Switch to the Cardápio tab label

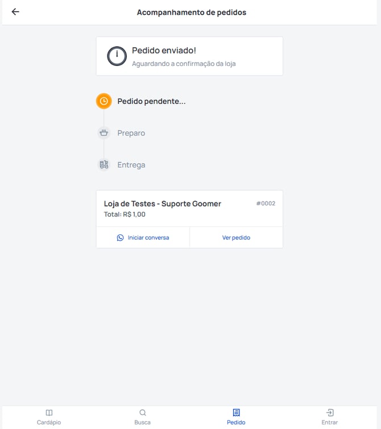[x=49, y=423]
